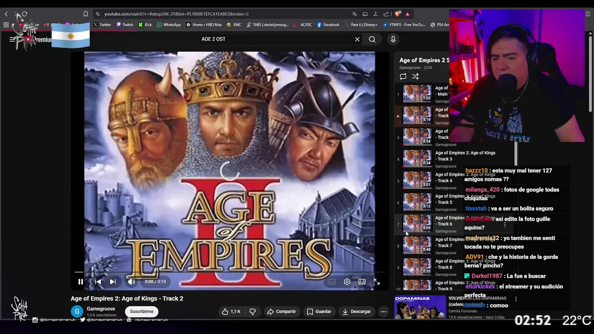Viewport: 594px width, 334px height.
Task: Clear the YouTube search text
Action: coord(357,39)
